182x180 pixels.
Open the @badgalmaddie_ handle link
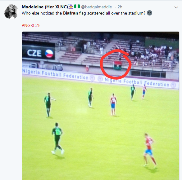[x=97, y=7]
